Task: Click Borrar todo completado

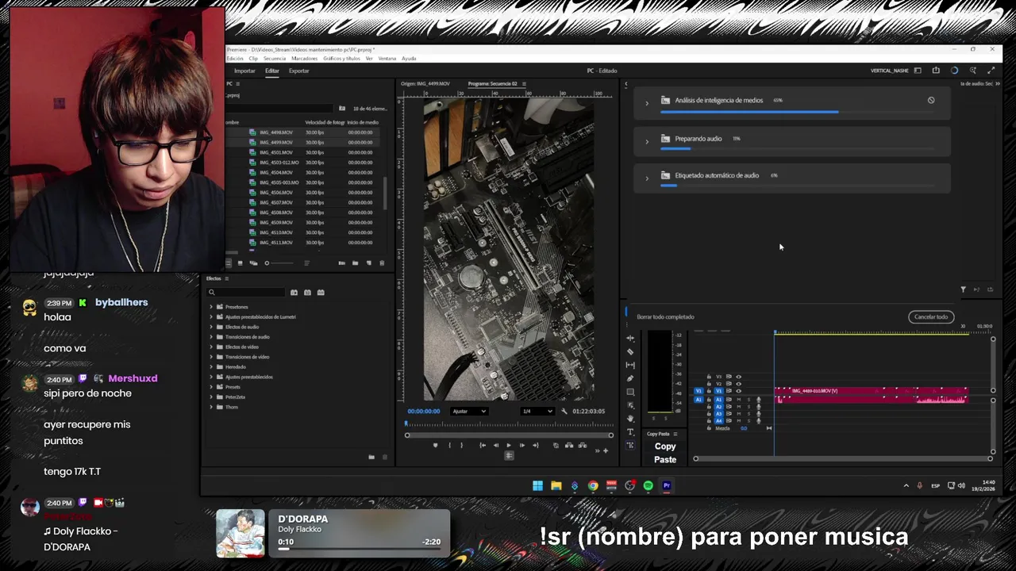Action: tap(665, 317)
